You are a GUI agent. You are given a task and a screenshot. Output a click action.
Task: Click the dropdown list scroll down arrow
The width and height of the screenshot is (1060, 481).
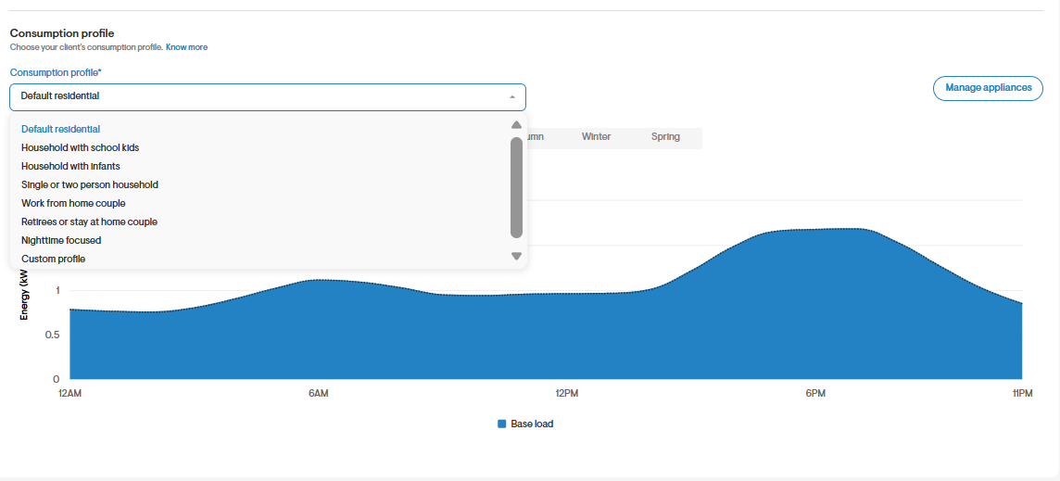[516, 257]
